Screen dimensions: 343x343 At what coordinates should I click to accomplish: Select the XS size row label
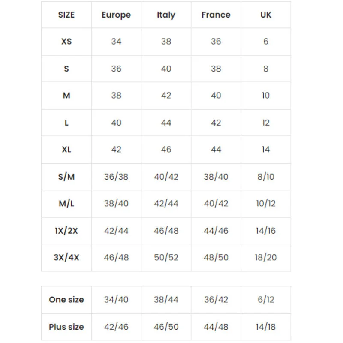click(66, 42)
